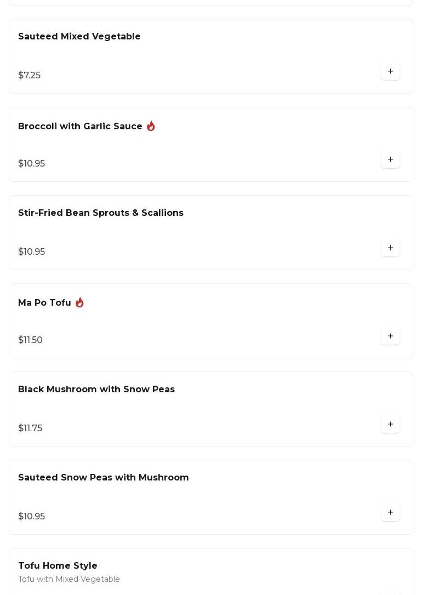Viewport: 422px width, 595px height.
Task: Select Stir-Fried Bean Sprouts & Scallions title
Action: 101,213
